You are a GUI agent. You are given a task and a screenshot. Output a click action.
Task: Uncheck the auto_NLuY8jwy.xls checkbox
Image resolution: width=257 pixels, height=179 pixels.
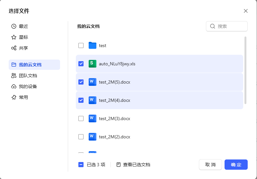pyautogui.click(x=81, y=64)
